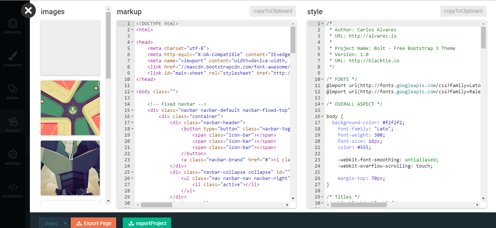Image resolution: width=496 pixels, height=228 pixels.
Task: Click markup line number 20
Action: 127,141
